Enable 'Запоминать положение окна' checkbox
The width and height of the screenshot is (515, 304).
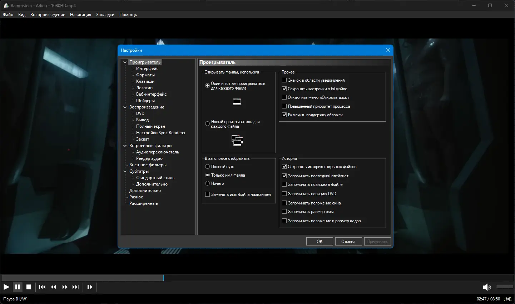click(x=284, y=203)
